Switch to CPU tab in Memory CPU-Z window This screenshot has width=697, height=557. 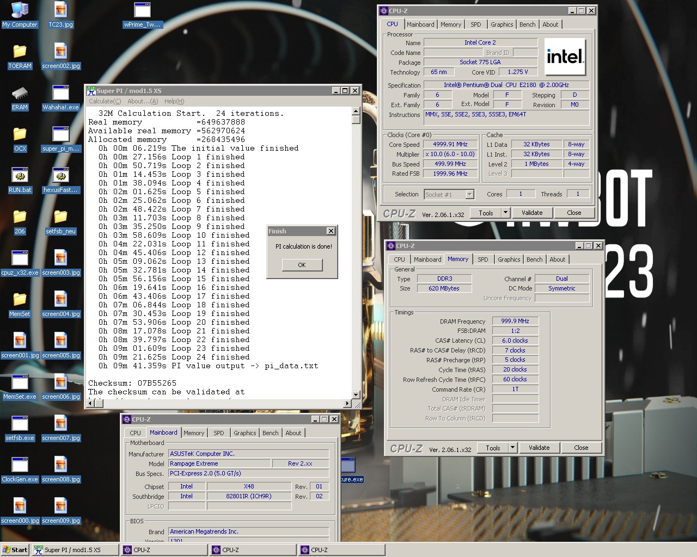coord(400,259)
